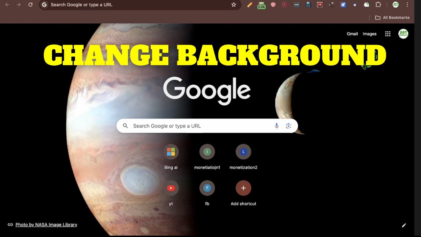Image resolution: width=421 pixels, height=237 pixels.
Task: Open Google account avatar on page
Action: 403,34
